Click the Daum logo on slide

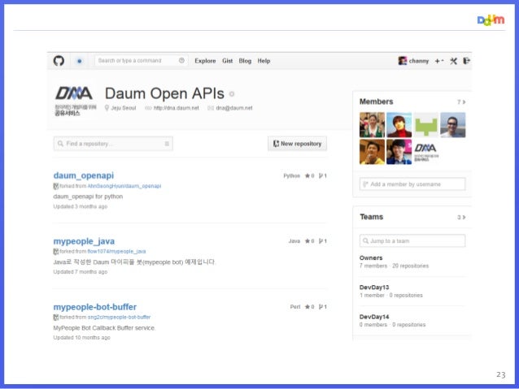pos(491,20)
